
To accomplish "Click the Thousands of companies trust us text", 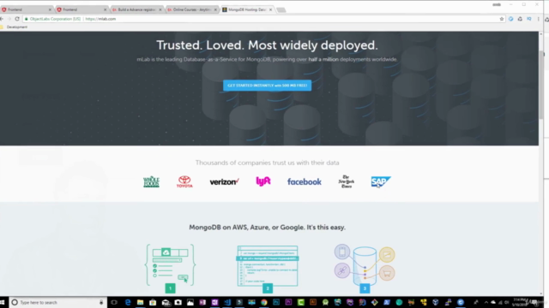I will (267, 163).
